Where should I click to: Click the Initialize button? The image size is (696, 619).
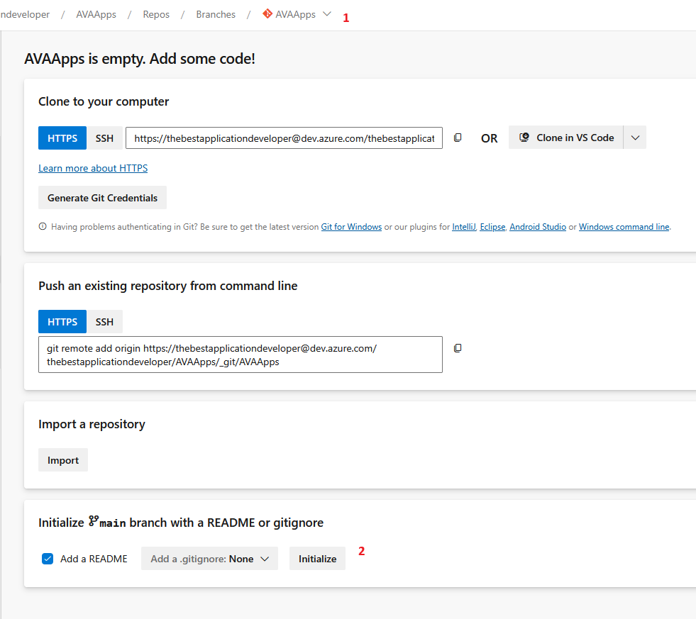point(317,559)
